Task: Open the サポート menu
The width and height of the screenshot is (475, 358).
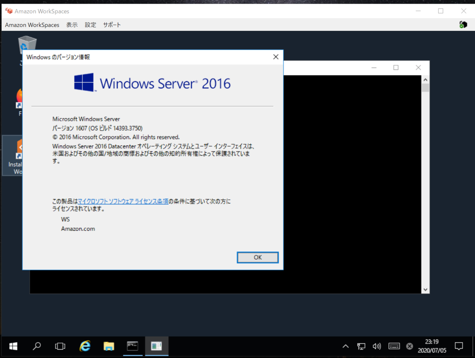Action: (112, 25)
